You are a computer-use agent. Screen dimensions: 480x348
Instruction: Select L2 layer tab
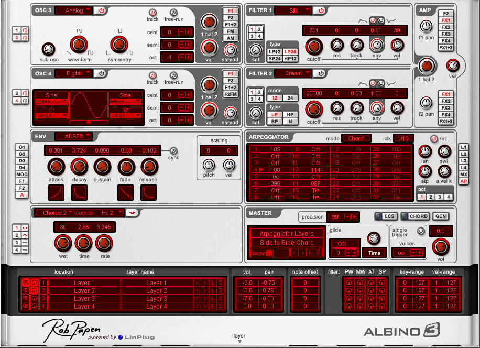tap(463, 154)
